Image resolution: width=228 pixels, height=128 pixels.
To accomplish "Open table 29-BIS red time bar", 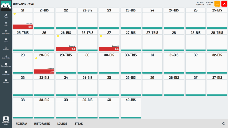I will point(44,72).
